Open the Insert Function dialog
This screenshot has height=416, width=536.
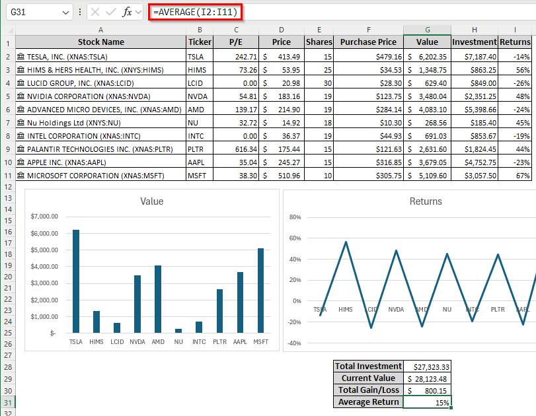pyautogui.click(x=127, y=12)
